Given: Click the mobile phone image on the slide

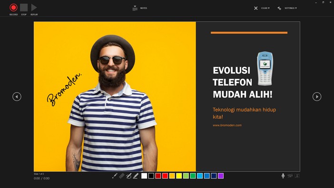Looking at the screenshot, I should 265,69.
